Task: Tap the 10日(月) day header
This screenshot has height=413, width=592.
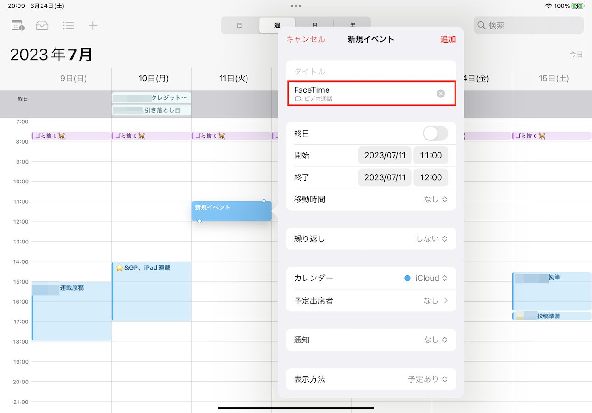Action: [154, 79]
